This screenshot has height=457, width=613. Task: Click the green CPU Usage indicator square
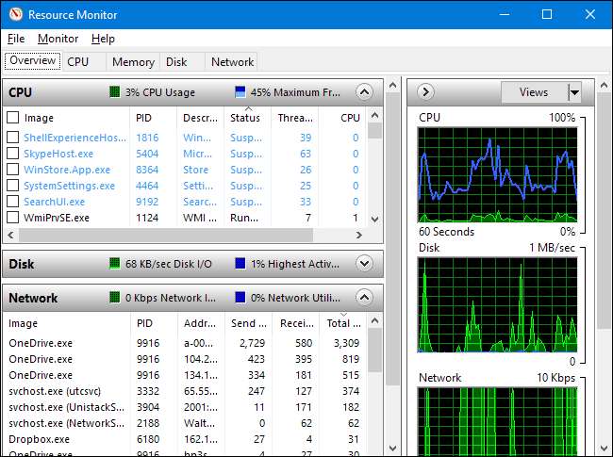pyautogui.click(x=114, y=92)
